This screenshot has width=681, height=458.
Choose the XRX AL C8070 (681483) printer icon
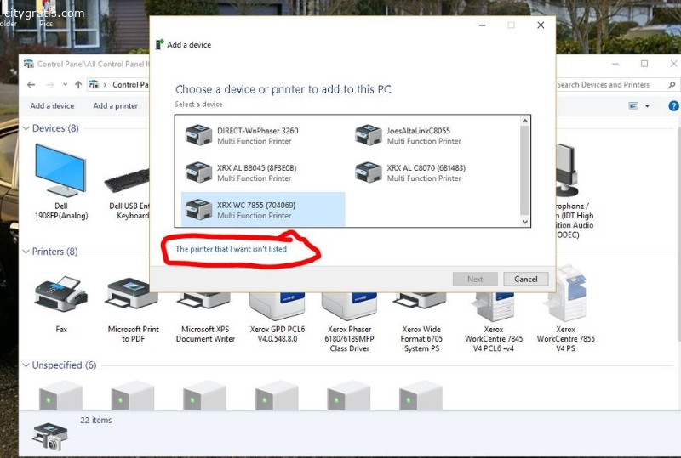click(x=369, y=172)
